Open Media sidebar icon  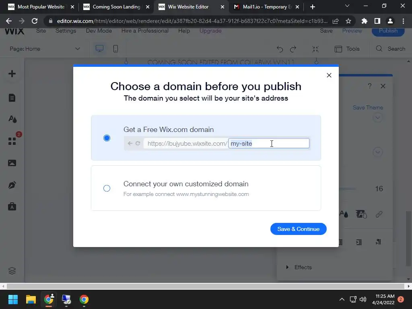12,163
